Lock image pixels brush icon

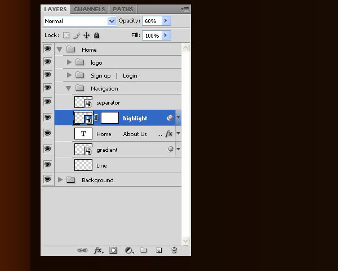(77, 35)
